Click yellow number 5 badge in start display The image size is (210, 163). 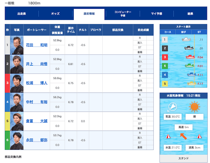[165, 84]
